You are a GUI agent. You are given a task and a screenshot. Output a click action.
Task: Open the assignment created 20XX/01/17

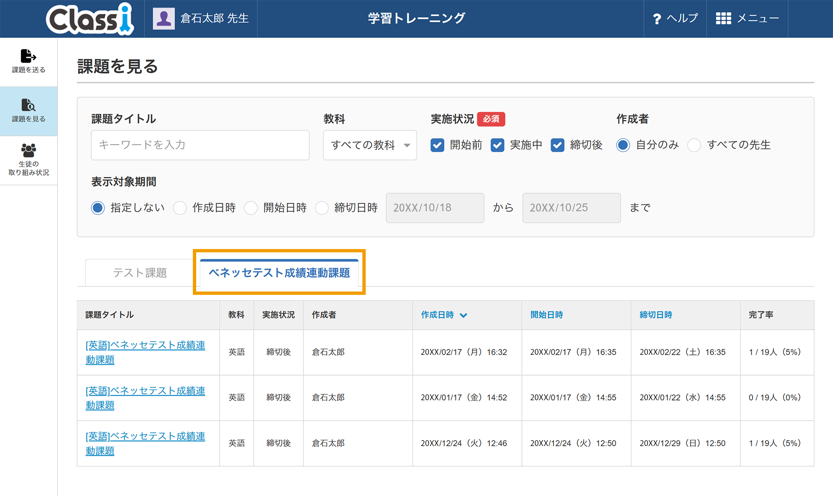point(145,398)
